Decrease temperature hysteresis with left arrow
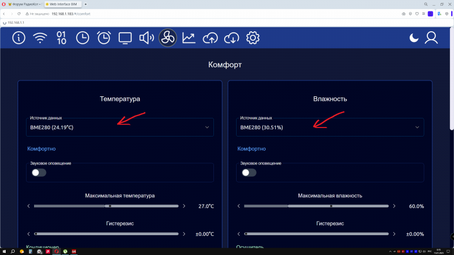The image size is (454, 255). coord(28,234)
